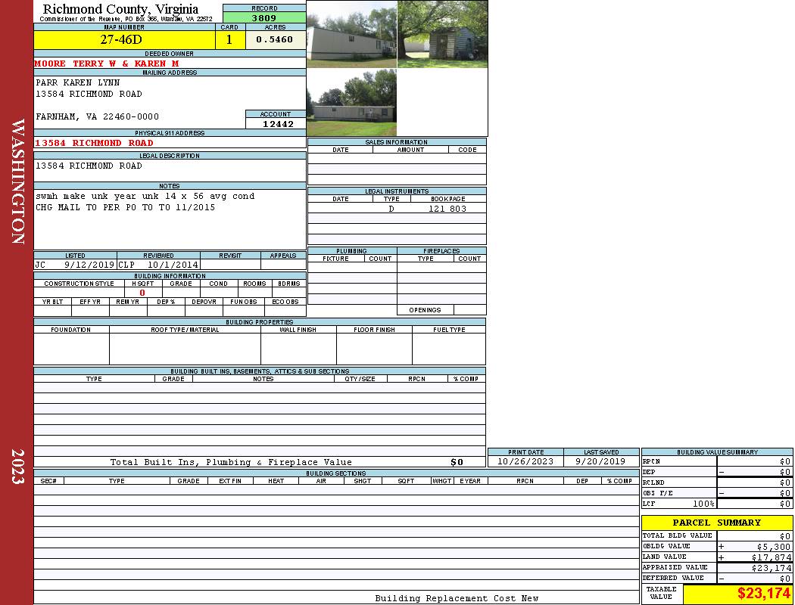Click the yellow Parcel Summary header

716,523
